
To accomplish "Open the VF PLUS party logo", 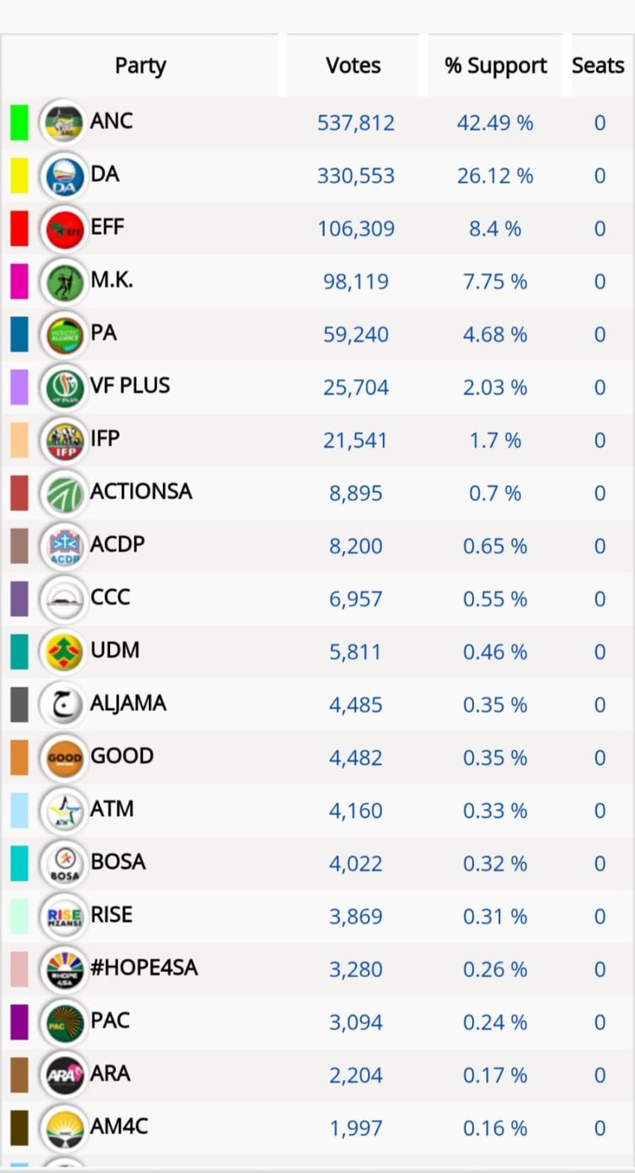I will [x=63, y=388].
